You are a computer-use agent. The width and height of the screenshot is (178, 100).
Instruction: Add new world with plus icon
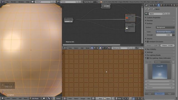pos(166,14)
